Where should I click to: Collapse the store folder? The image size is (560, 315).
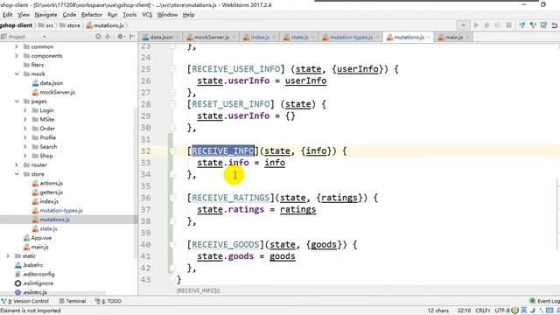click(17, 174)
